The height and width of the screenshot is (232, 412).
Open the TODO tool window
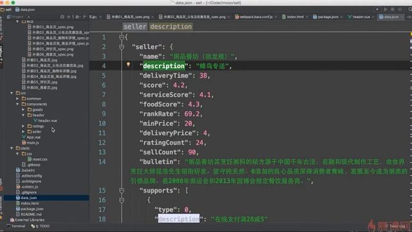[40, 226]
